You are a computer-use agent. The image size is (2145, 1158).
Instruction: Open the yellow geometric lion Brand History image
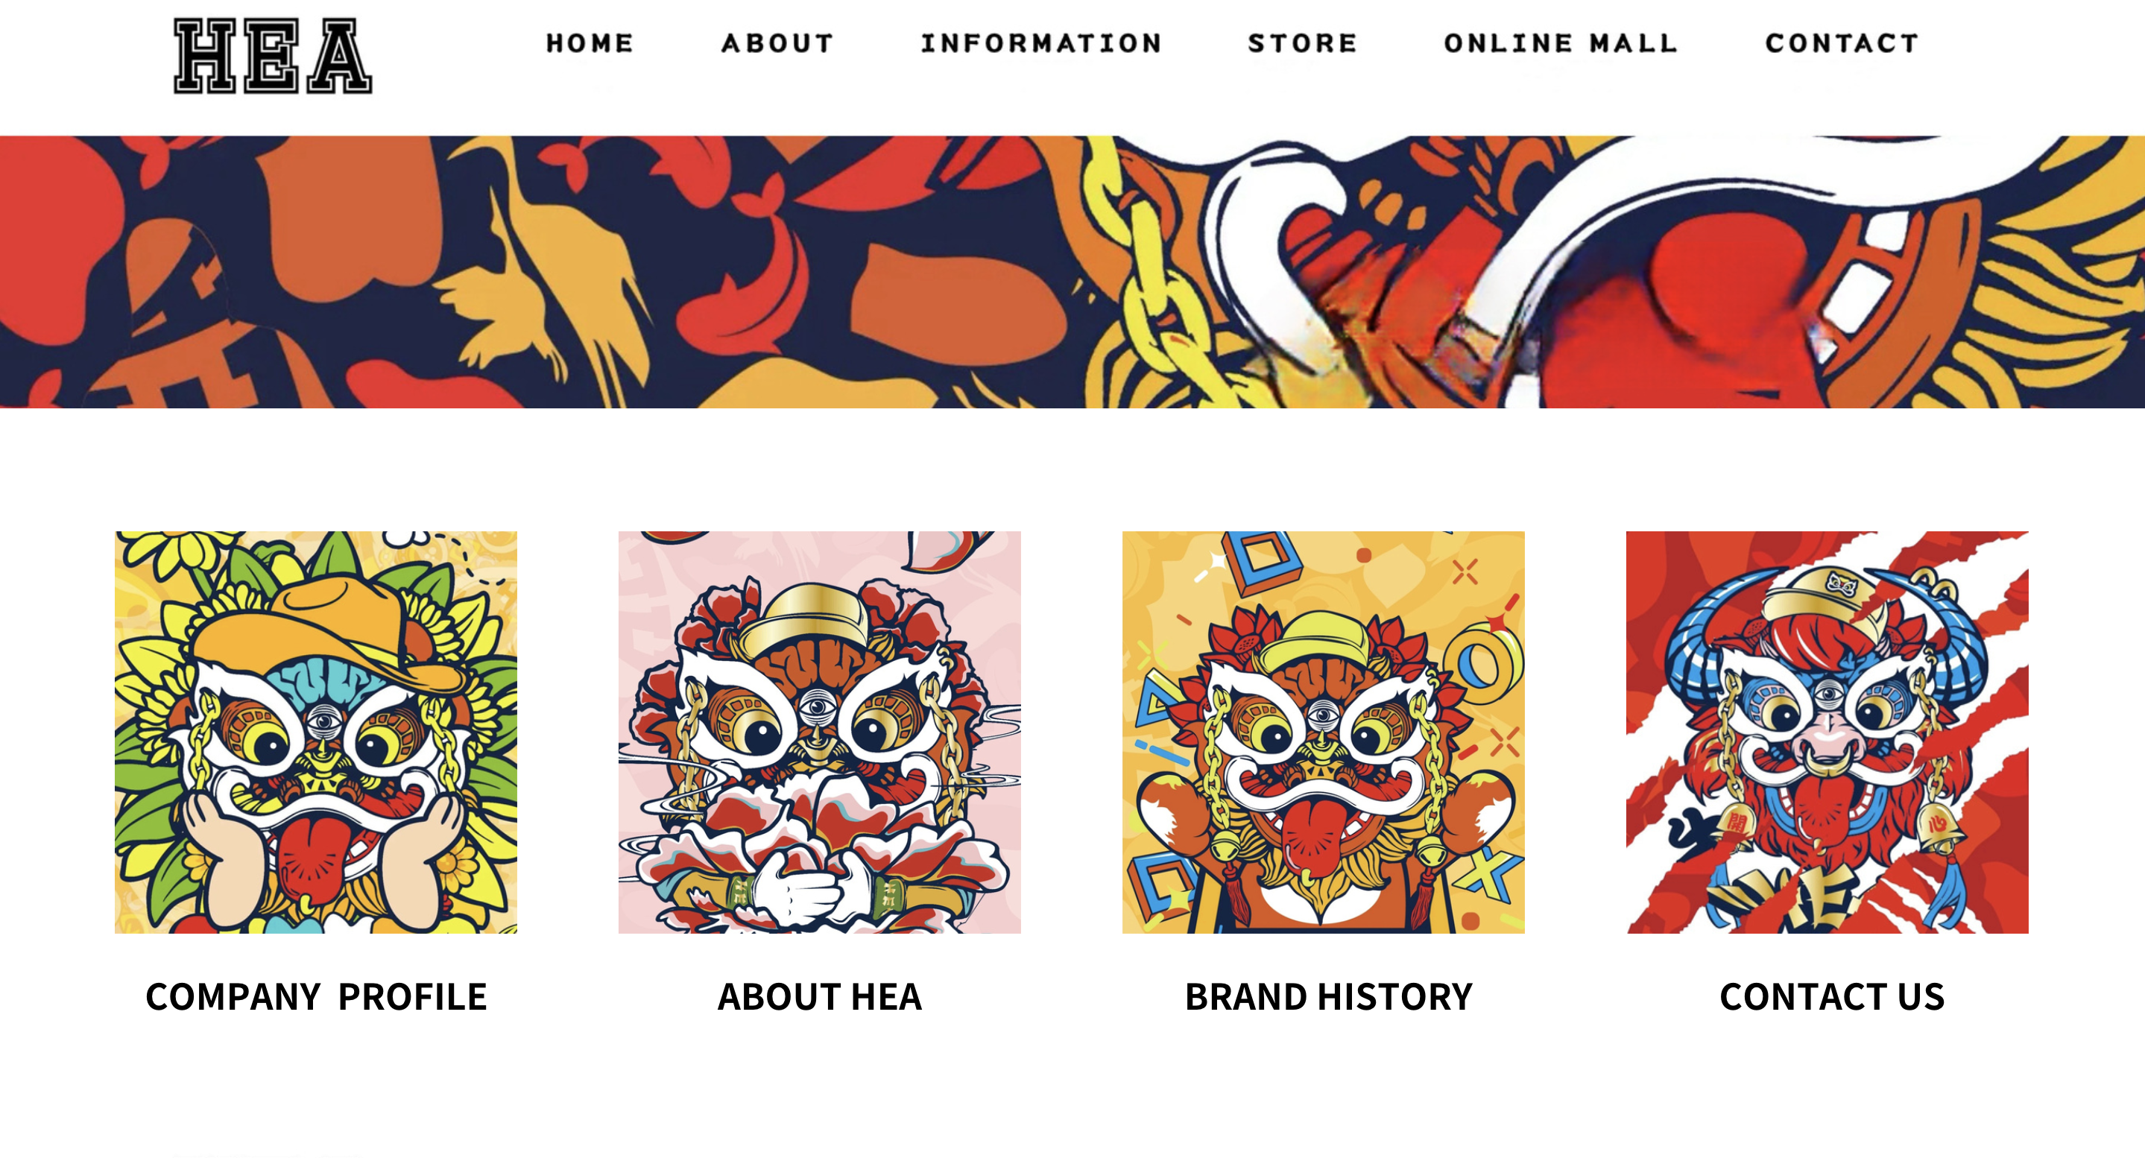pyautogui.click(x=1323, y=732)
